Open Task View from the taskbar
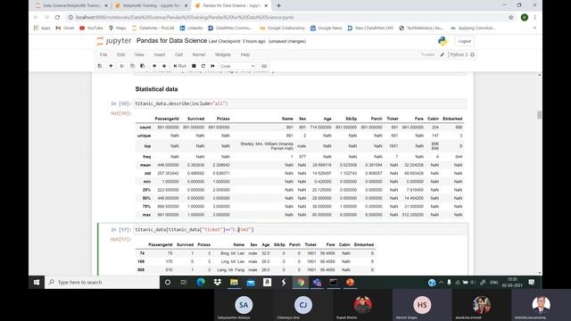This screenshot has width=571, height=321. pyautogui.click(x=184, y=282)
